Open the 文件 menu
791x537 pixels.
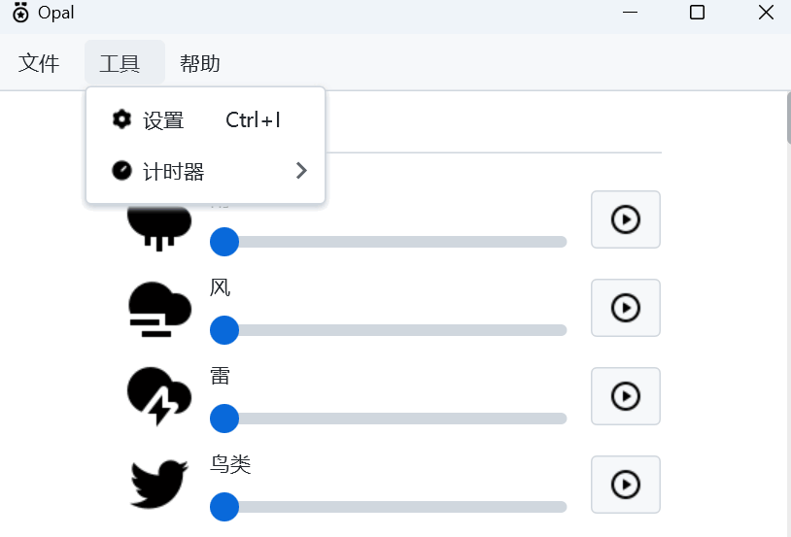pos(39,64)
